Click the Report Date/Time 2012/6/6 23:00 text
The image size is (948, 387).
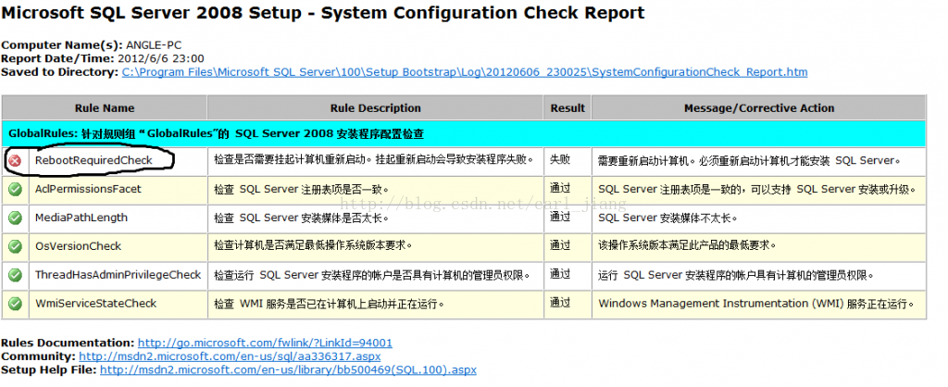click(103, 58)
